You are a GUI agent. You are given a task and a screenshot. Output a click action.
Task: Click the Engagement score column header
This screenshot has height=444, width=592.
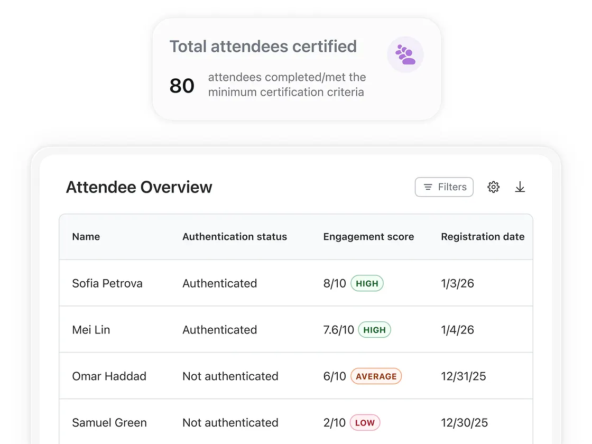click(368, 237)
